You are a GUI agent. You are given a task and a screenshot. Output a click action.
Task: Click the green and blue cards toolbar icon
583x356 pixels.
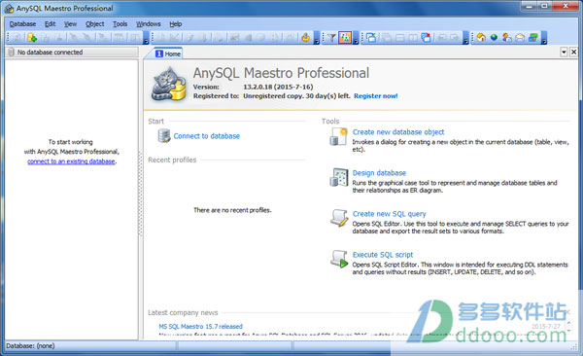(533, 38)
